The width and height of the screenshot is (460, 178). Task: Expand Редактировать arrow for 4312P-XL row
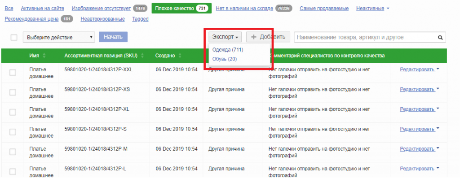point(438,109)
